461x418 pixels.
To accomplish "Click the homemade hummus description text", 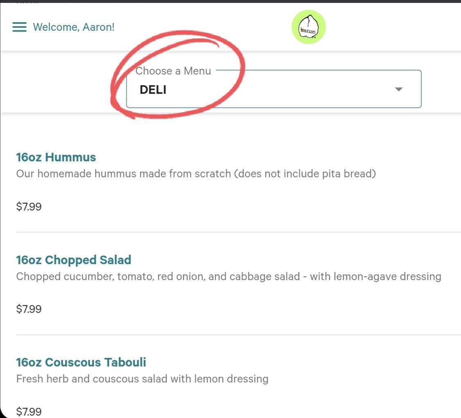I will pos(196,174).
